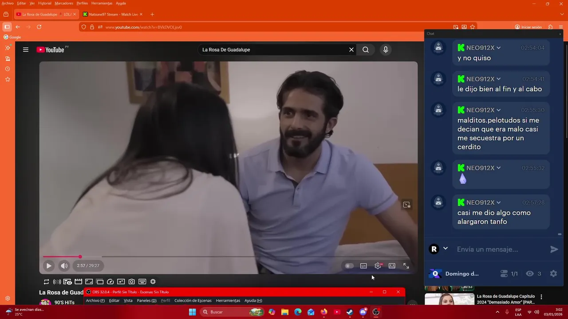Go to the YouTube home logo
Image resolution: width=568 pixels, height=319 pixels.
pos(50,50)
